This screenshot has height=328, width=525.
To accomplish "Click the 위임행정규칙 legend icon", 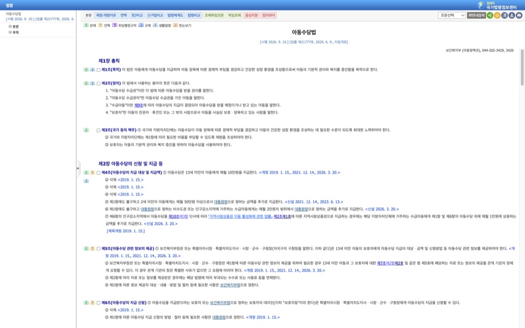I will [x=115, y=25].
